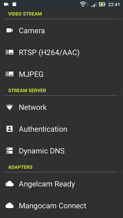This screenshot has width=123, height=218.
Task: Click the battery charging indicator
Action: tap(102, 4)
